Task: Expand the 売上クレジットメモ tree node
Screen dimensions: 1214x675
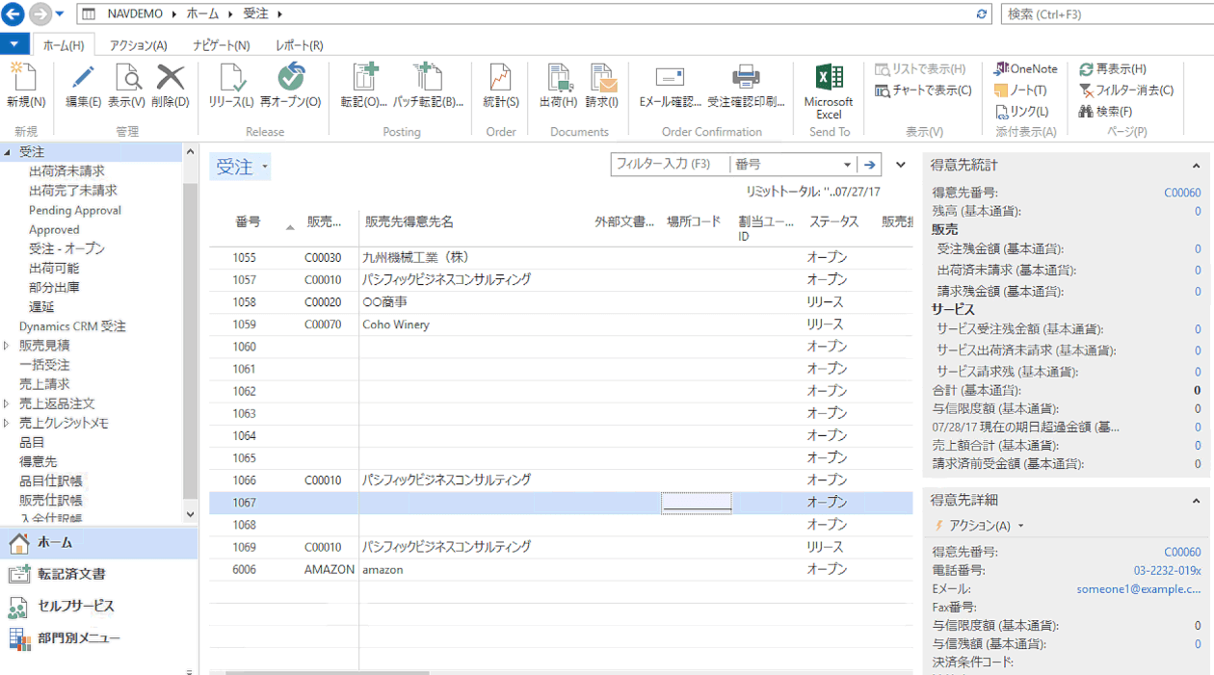Action: click(7, 423)
